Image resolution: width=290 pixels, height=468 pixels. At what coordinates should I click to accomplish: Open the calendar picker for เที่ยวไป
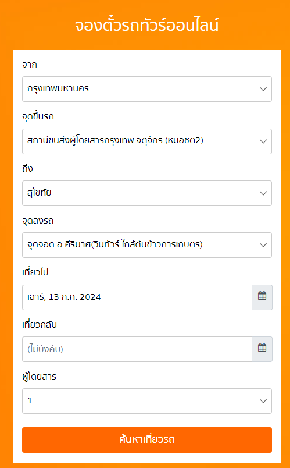coord(262,297)
